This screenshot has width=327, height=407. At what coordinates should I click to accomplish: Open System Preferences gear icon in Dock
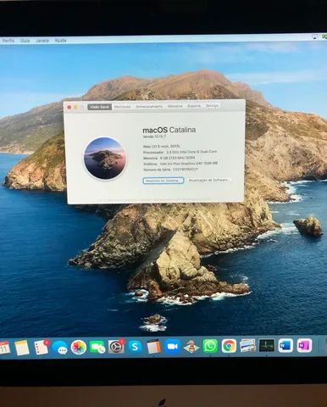116,347
